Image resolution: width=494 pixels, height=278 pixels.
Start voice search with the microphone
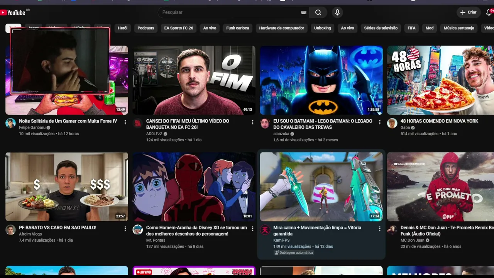(x=337, y=12)
